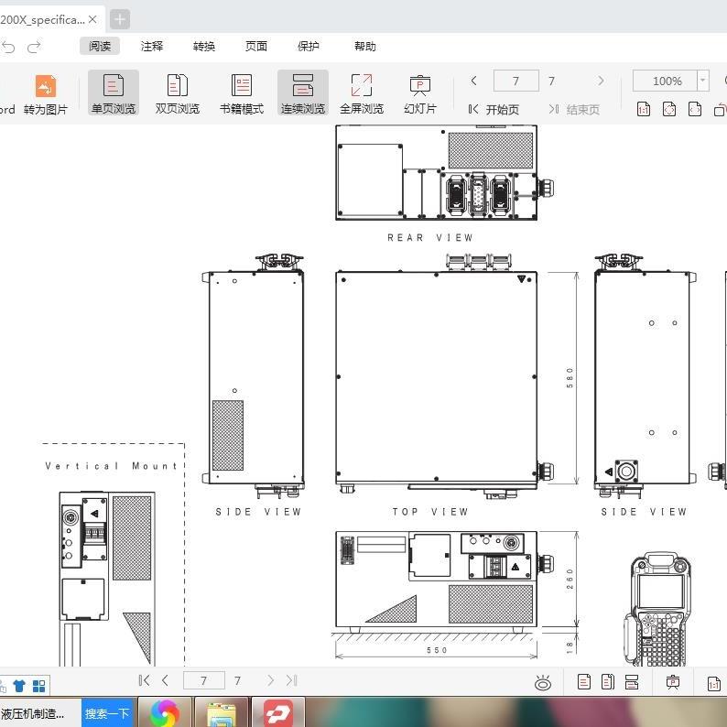Click the grid thumbnails icon in status bar
Viewport: 727px width, 727px height.
(39, 686)
